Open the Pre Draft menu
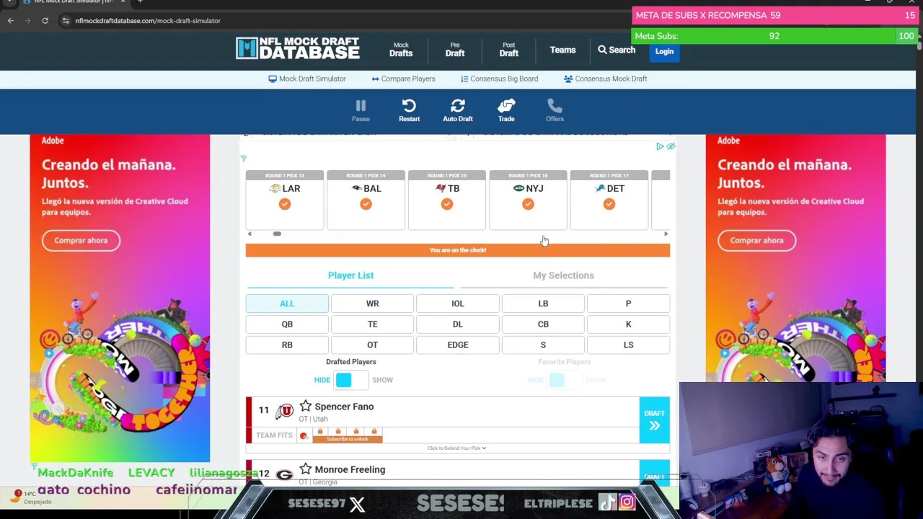This screenshot has width=923, height=519. click(455, 50)
